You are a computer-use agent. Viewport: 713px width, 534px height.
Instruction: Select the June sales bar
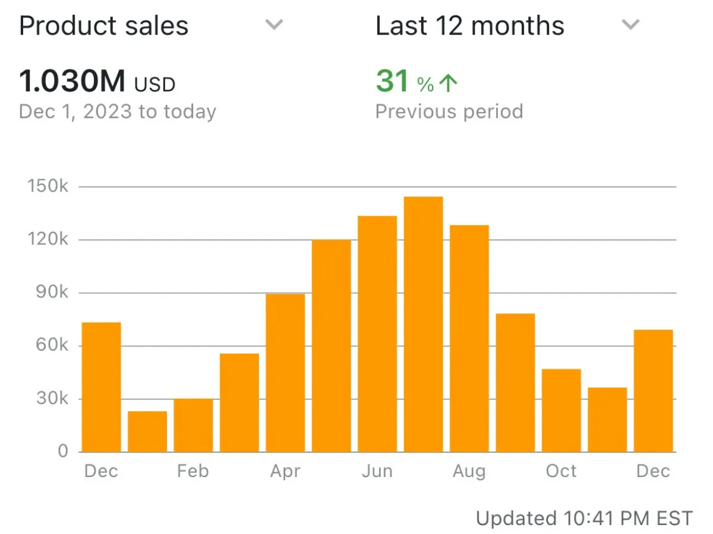pyautogui.click(x=377, y=332)
